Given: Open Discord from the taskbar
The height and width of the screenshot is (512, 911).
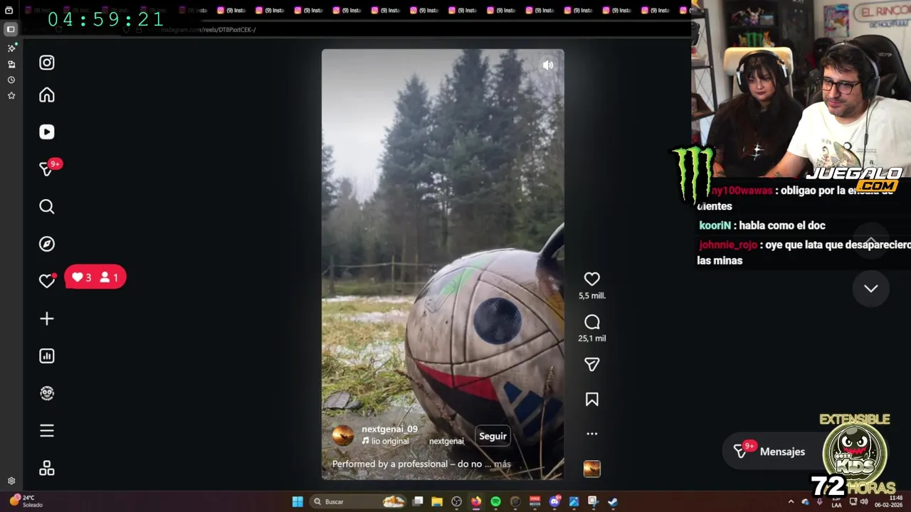Looking at the screenshot, I should click(x=554, y=501).
